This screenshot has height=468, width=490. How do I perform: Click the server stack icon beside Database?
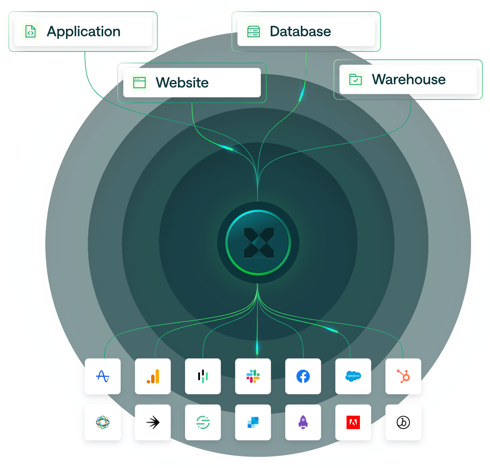click(254, 31)
